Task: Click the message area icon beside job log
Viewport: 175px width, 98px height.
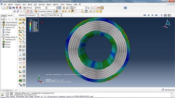Action: pos(2,94)
